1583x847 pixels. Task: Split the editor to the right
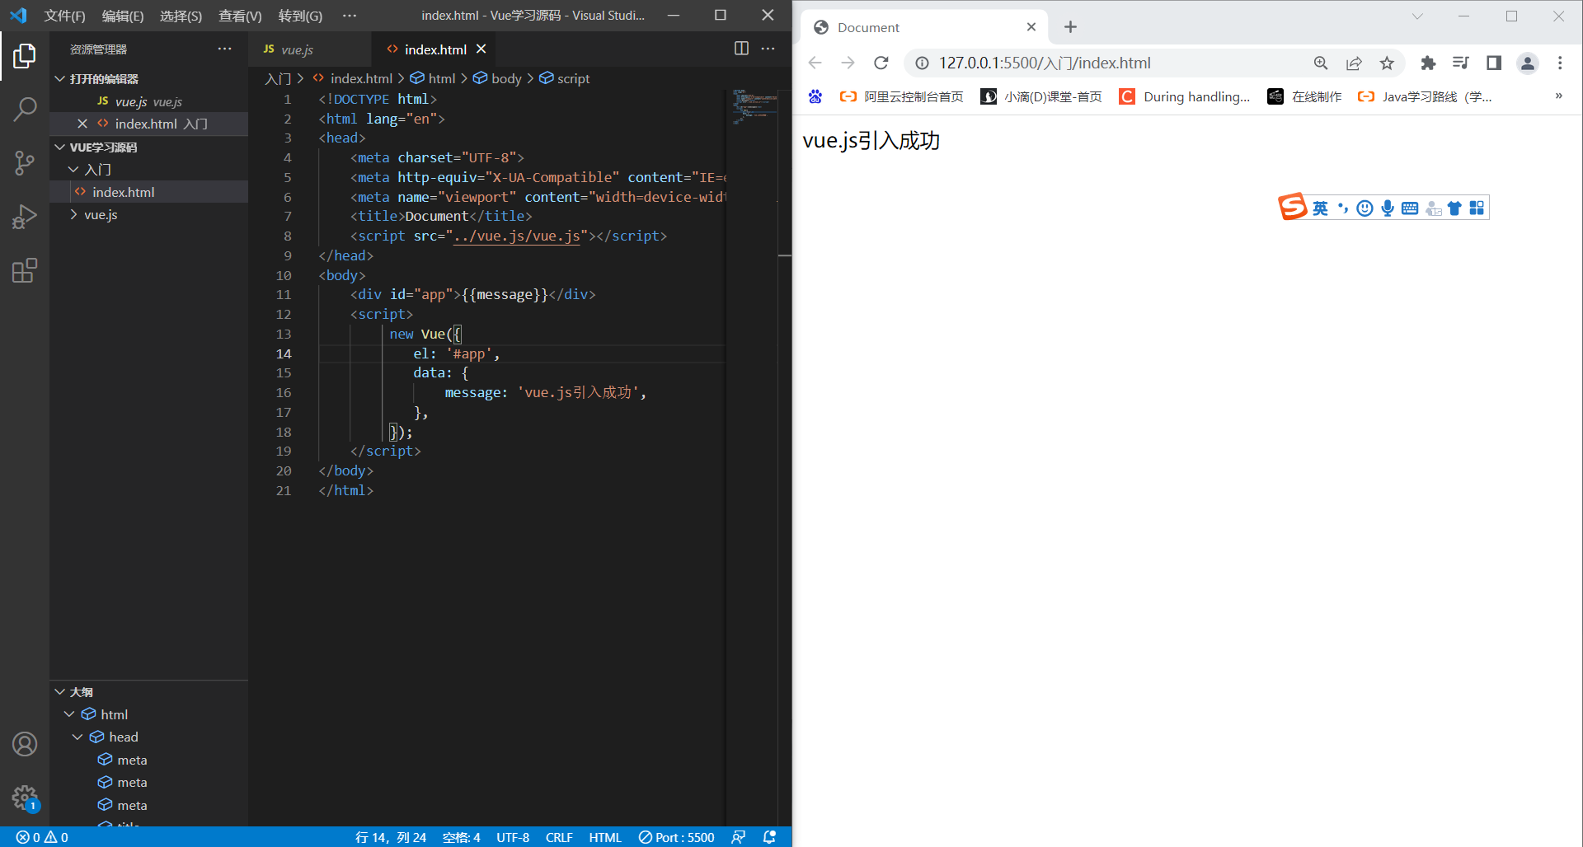tap(741, 49)
